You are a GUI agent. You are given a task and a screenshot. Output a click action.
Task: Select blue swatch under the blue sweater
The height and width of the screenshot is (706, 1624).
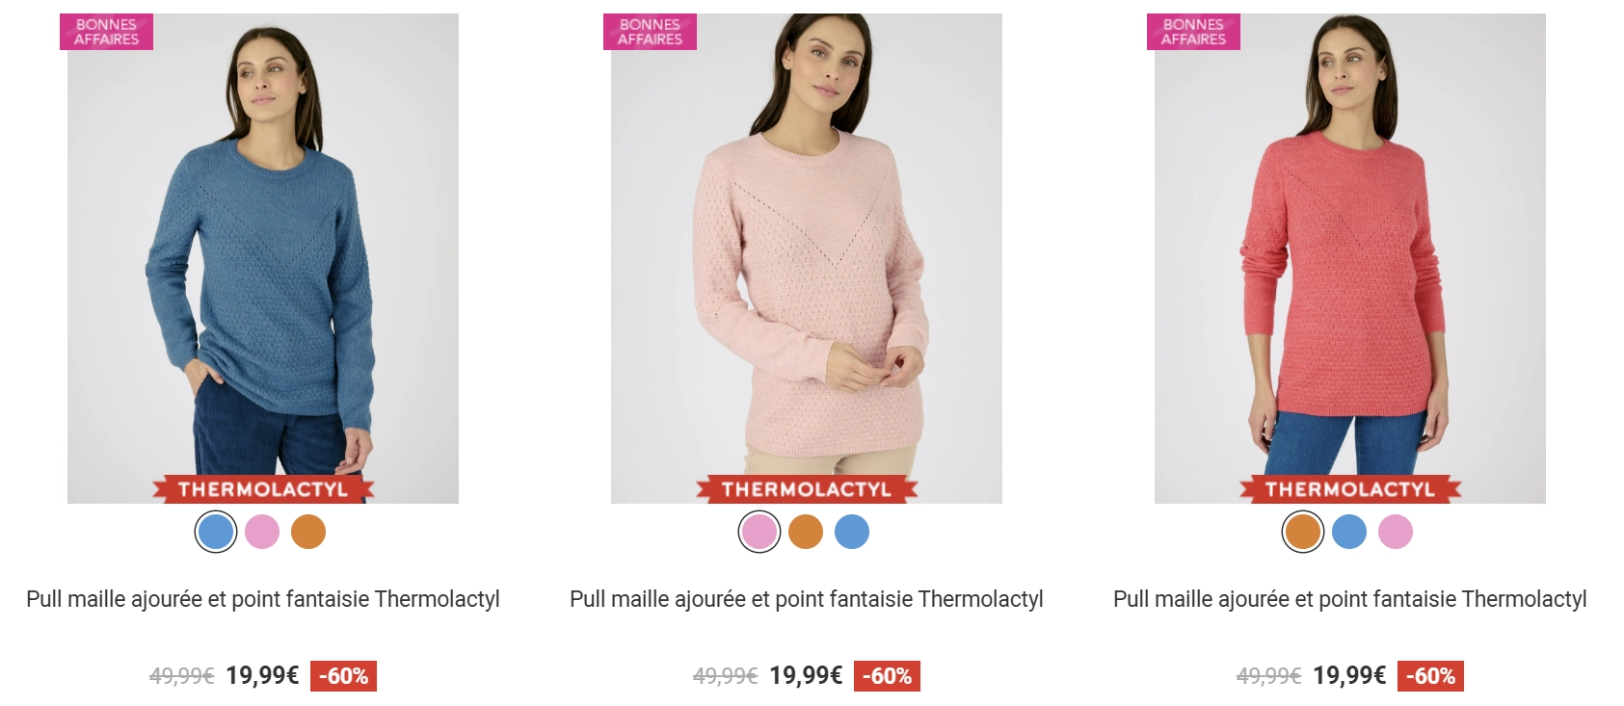(x=216, y=532)
